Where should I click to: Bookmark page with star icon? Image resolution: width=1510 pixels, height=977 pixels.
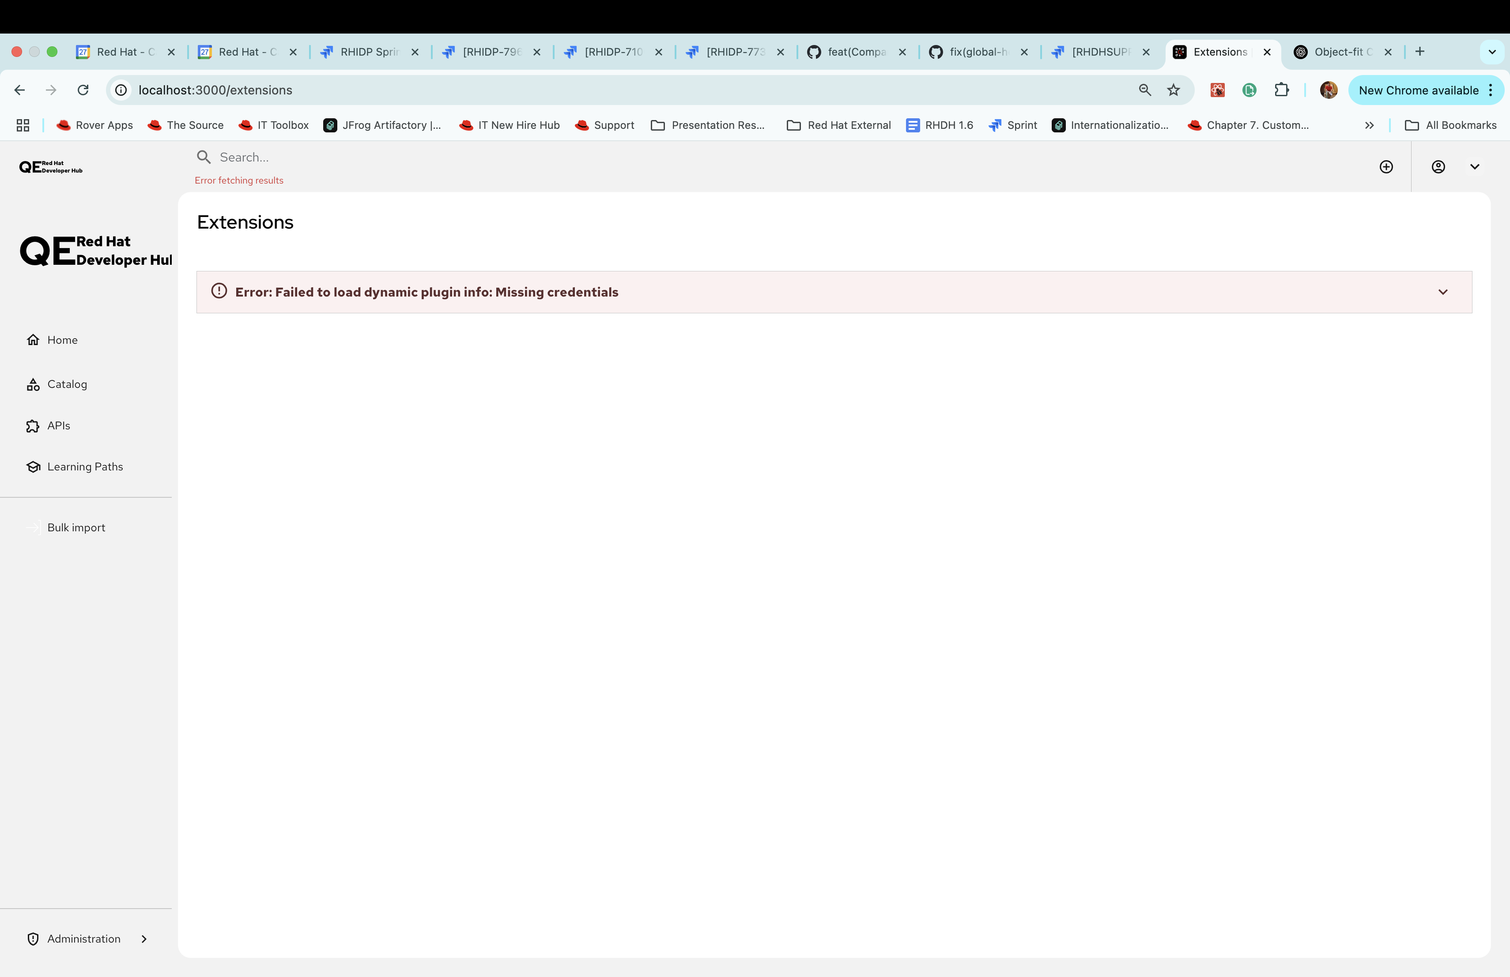1174,90
